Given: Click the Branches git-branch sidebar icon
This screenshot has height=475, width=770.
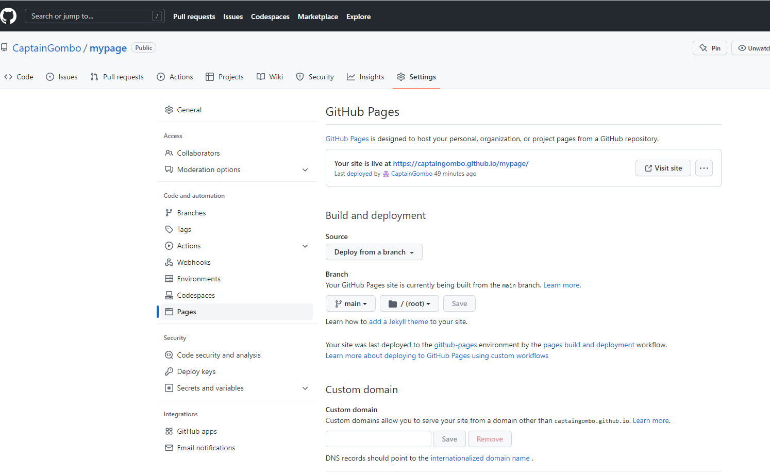Looking at the screenshot, I should 169,213.
